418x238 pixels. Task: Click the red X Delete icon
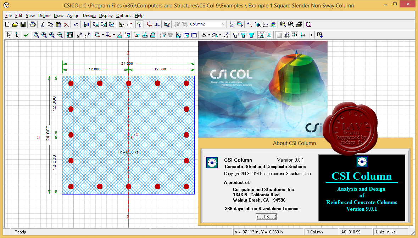66,24
